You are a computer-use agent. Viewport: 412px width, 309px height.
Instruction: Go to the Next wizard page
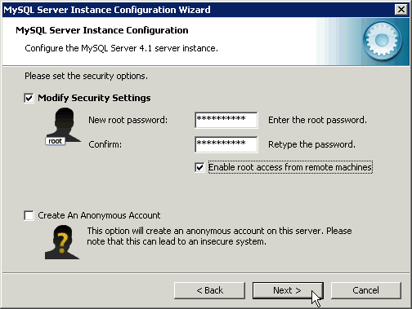[x=288, y=290]
